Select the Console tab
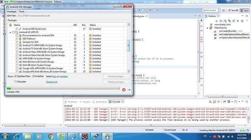Viewport: 251px width, 140px height. point(116,102)
